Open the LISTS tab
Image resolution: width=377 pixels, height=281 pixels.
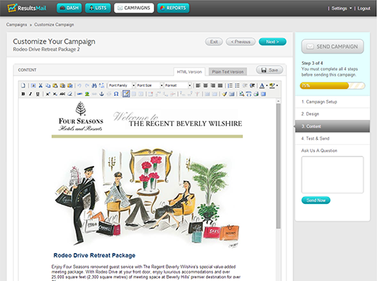[x=98, y=8]
